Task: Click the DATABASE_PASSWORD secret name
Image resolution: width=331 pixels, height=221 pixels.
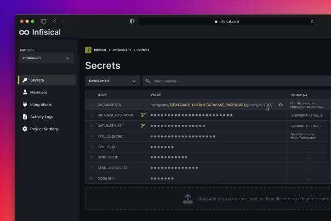Action: (115, 115)
